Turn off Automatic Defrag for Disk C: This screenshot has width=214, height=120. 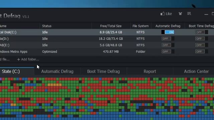tap(168, 32)
